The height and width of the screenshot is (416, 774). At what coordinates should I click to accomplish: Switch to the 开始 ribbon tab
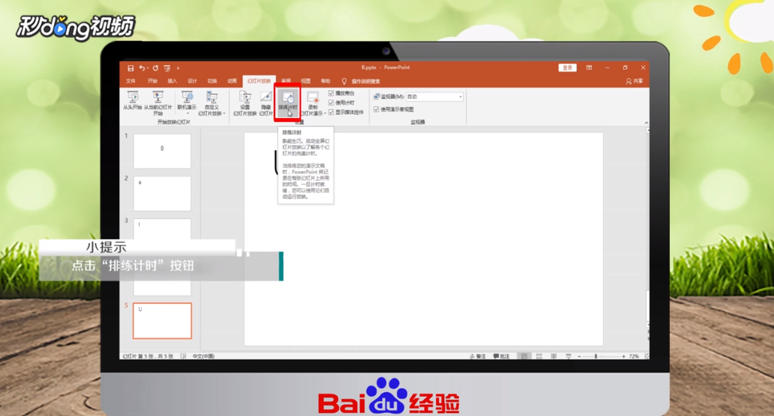[x=152, y=81]
